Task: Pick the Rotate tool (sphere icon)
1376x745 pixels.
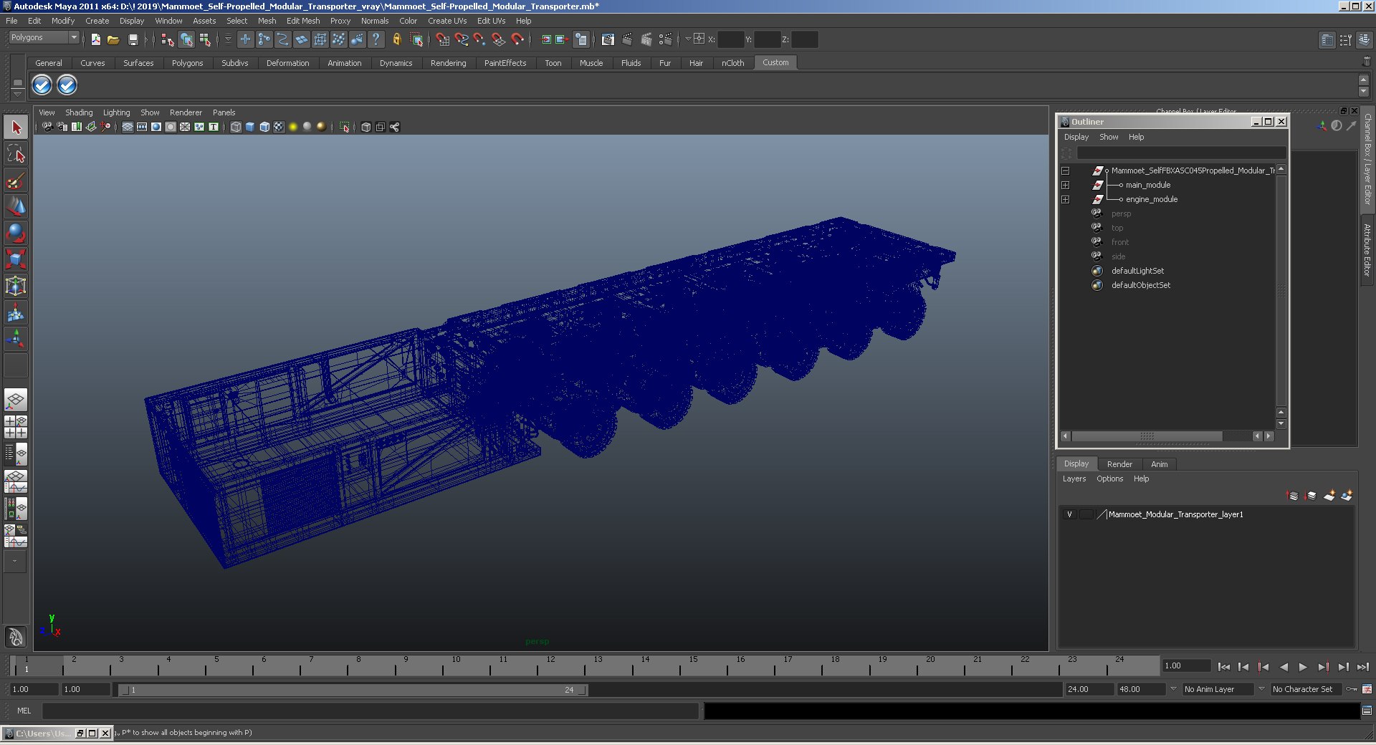Action: pyautogui.click(x=16, y=233)
